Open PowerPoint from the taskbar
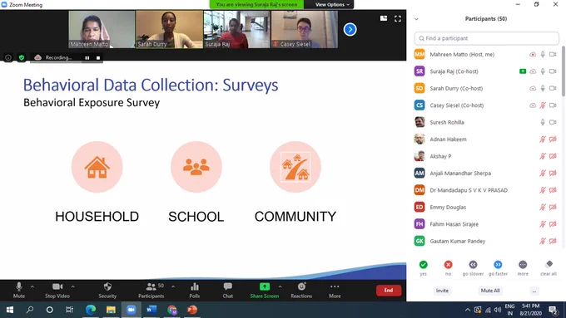The width and height of the screenshot is (566, 318). (x=192, y=310)
